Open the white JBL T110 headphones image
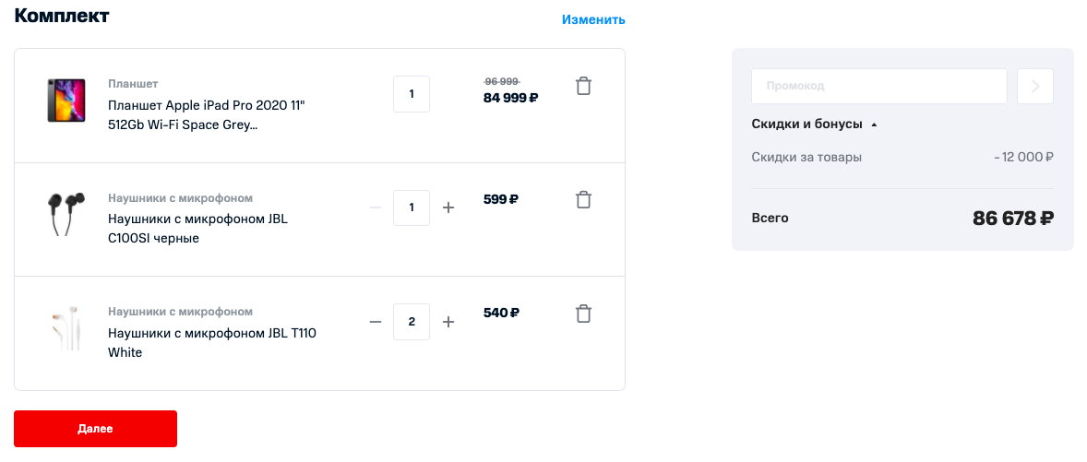This screenshot has height=462, width=1087. point(66,328)
